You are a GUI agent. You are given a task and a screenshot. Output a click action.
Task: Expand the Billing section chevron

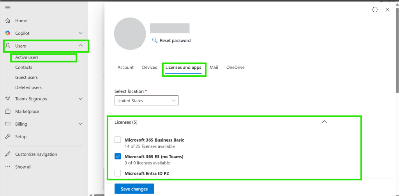tap(81, 124)
